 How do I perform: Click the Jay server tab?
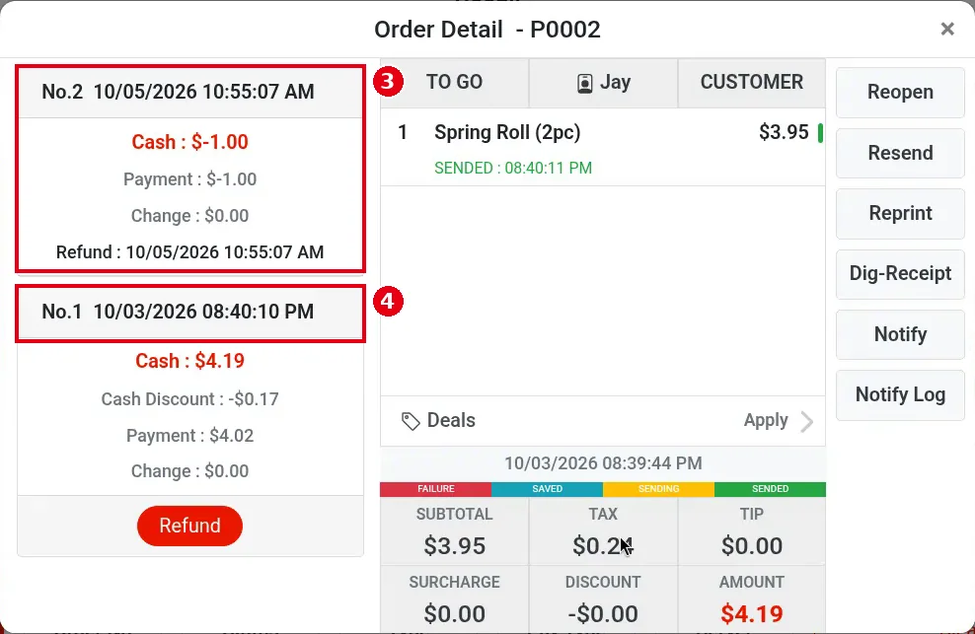pyautogui.click(x=603, y=82)
